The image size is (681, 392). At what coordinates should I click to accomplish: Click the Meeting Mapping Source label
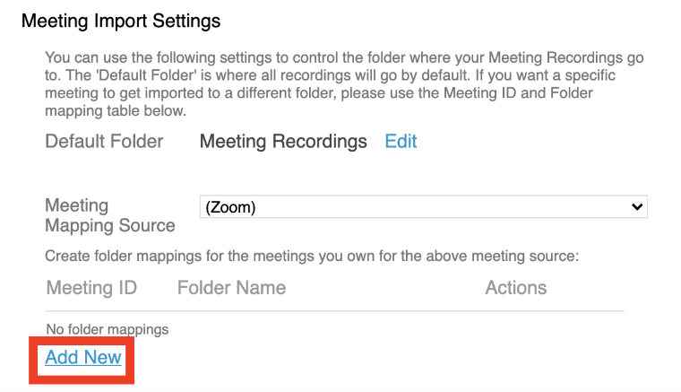point(109,215)
